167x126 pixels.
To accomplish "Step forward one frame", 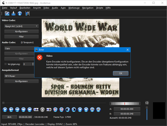I will [17, 110].
